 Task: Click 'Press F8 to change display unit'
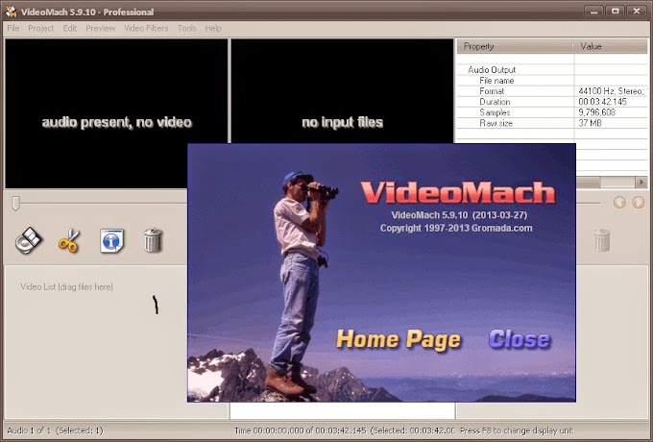coord(517,430)
